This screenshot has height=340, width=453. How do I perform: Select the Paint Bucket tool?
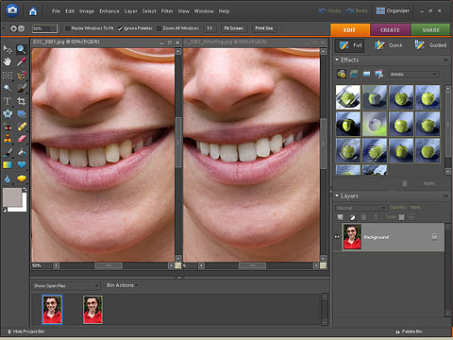pyautogui.click(x=21, y=153)
